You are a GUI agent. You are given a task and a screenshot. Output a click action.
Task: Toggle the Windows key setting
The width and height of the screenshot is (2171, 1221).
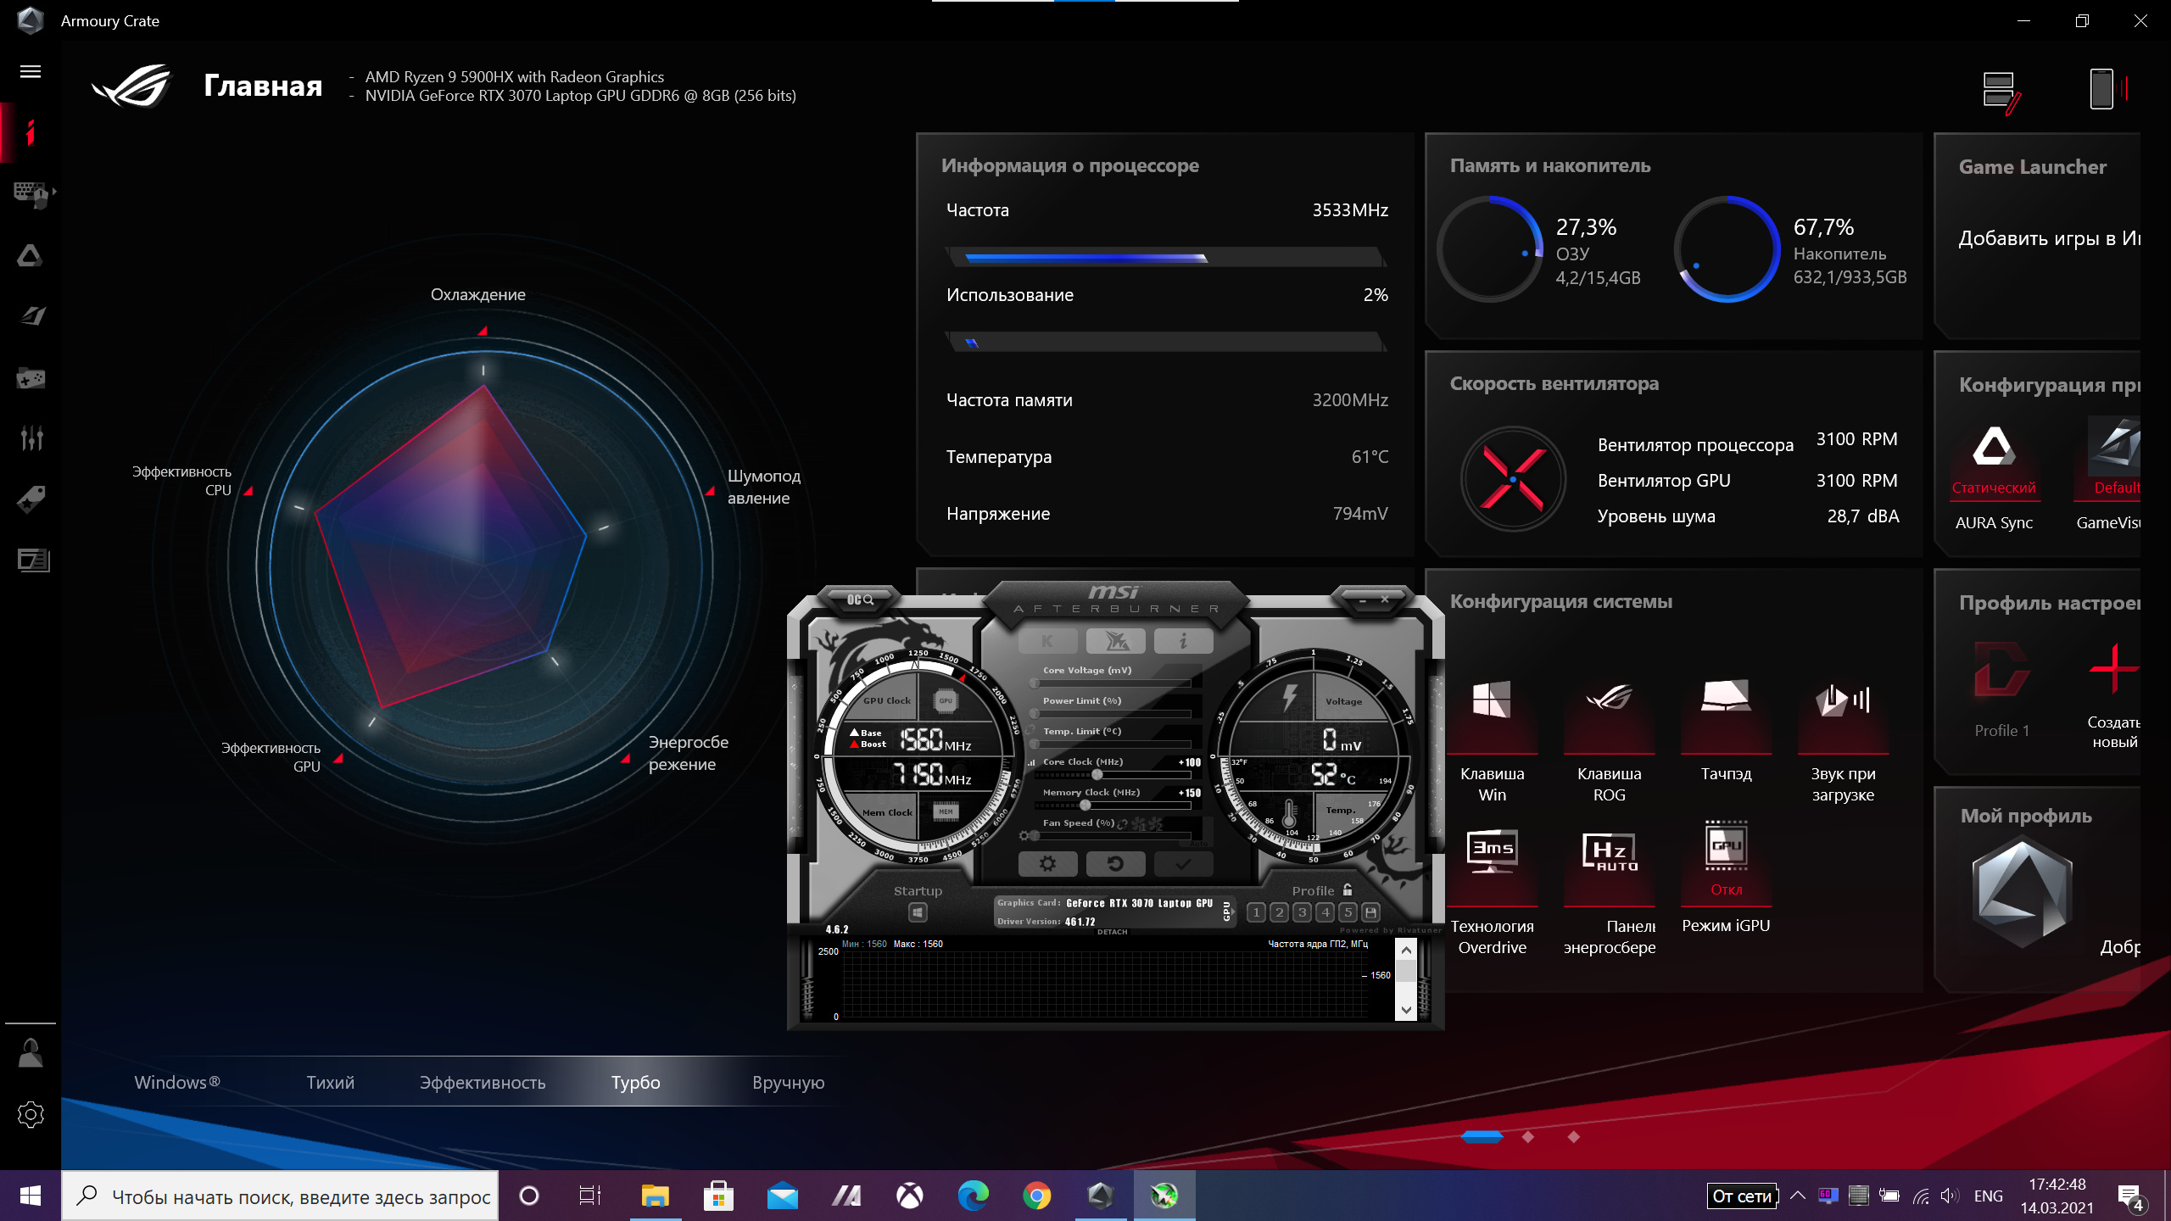pyautogui.click(x=1492, y=739)
